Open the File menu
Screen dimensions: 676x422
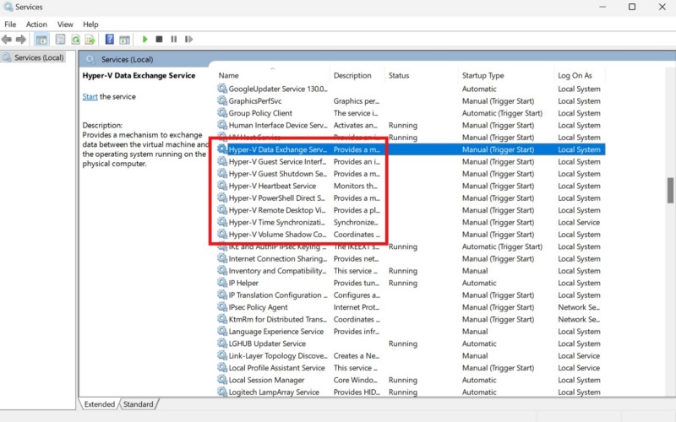coord(10,24)
